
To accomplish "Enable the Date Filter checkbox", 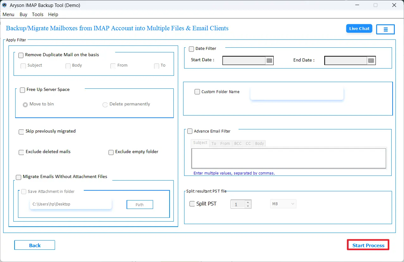I will point(191,49).
